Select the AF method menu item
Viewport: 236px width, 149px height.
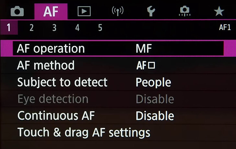point(46,65)
